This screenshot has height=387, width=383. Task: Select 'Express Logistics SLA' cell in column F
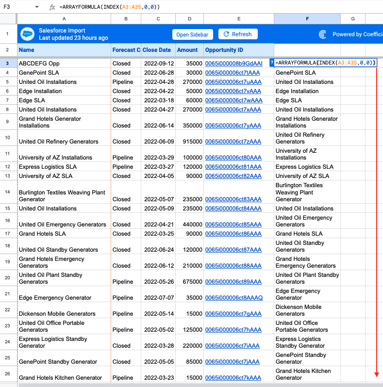[307, 167]
